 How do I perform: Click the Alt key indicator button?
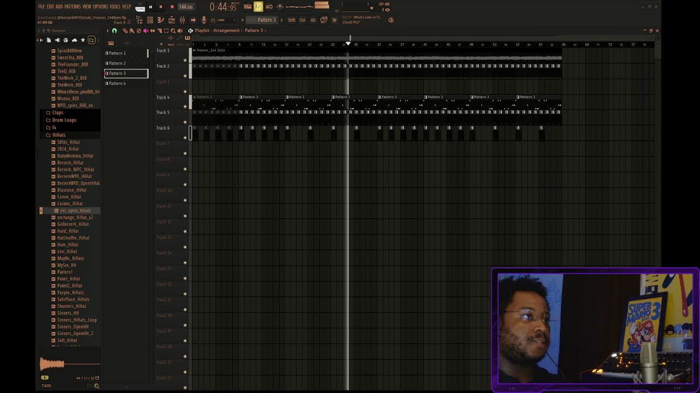313,20
